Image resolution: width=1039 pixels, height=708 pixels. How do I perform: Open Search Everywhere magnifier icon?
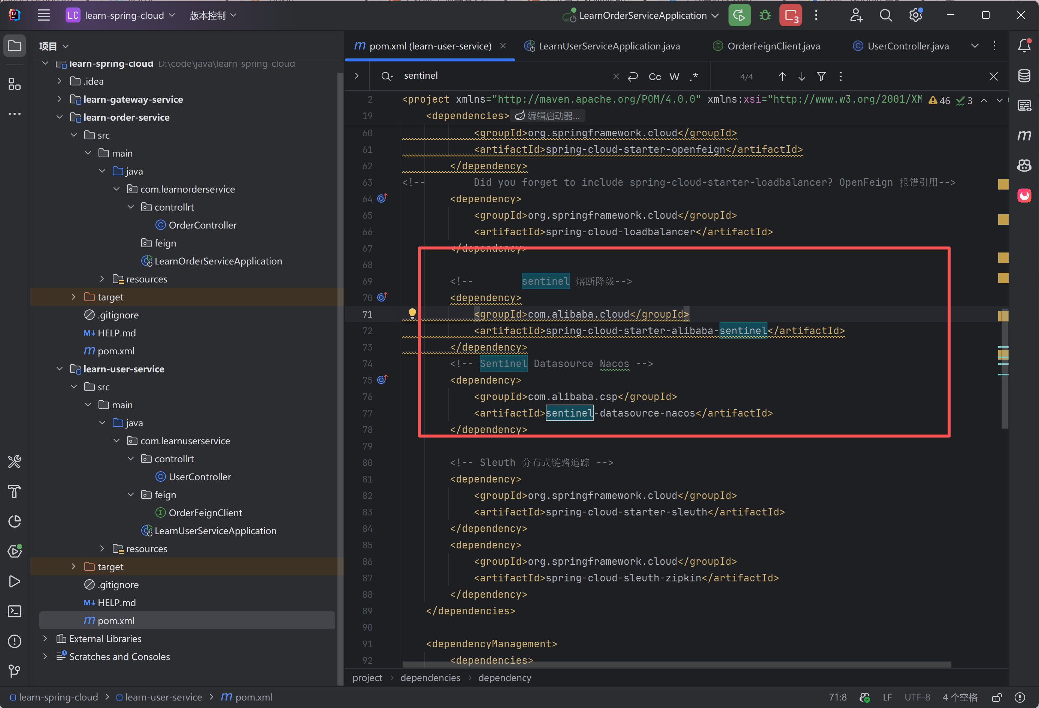point(886,15)
